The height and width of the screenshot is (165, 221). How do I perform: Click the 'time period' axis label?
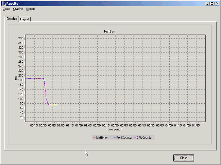(x=115, y=129)
